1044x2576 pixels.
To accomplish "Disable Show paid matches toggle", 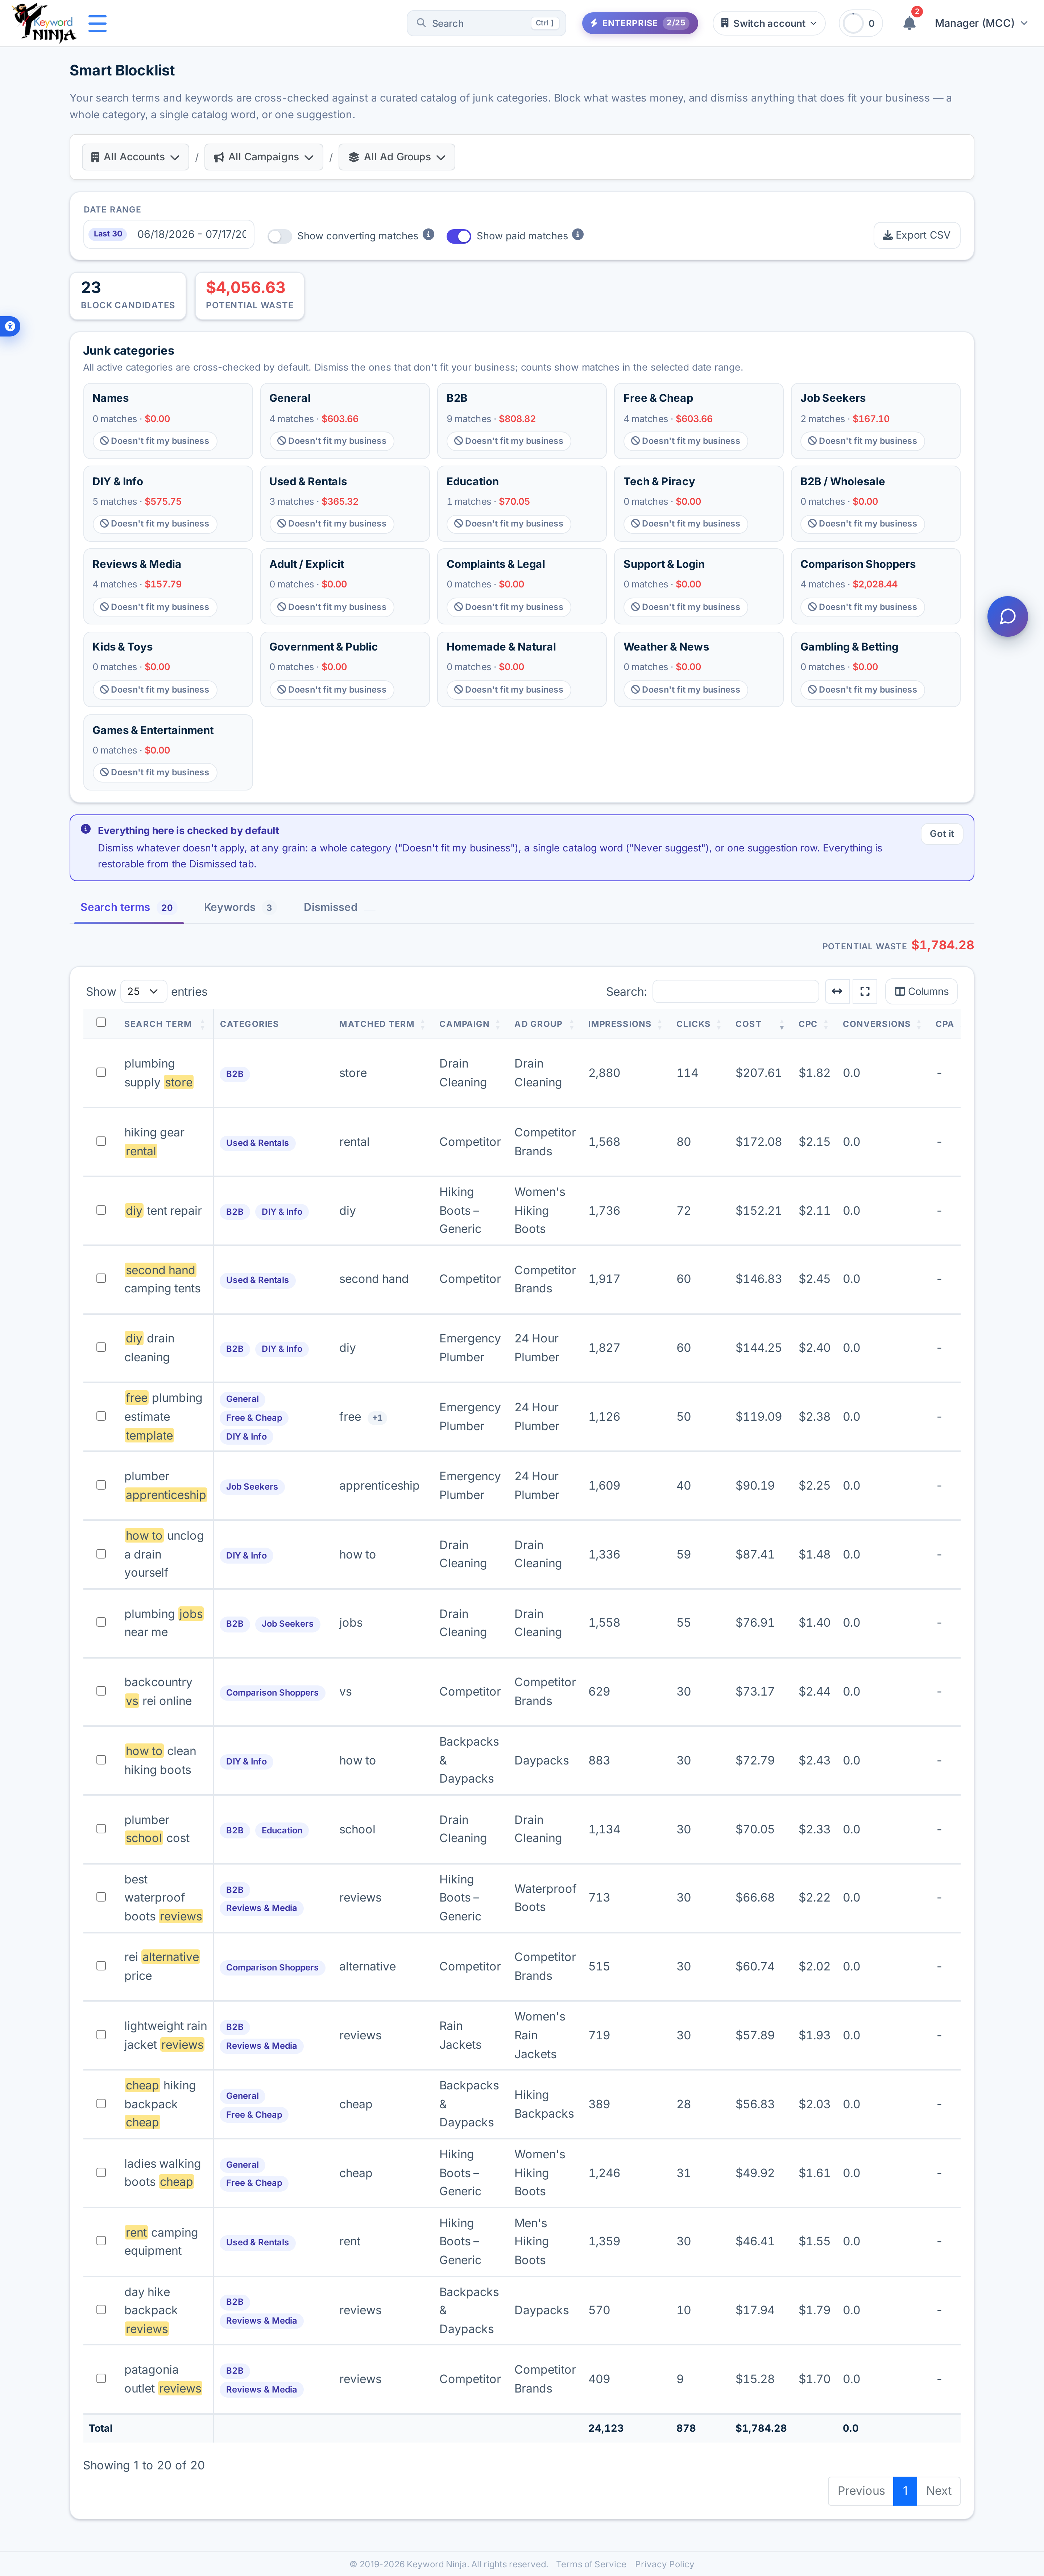I will pyautogui.click(x=459, y=236).
